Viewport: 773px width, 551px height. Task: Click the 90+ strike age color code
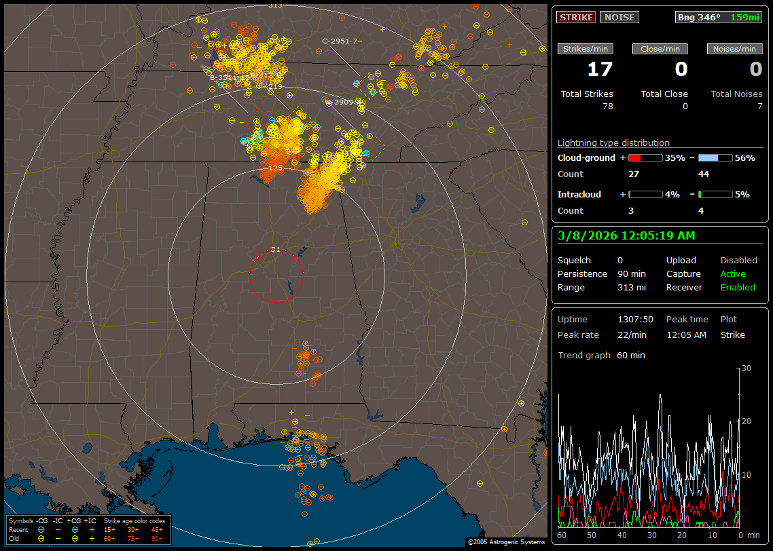tap(158, 538)
